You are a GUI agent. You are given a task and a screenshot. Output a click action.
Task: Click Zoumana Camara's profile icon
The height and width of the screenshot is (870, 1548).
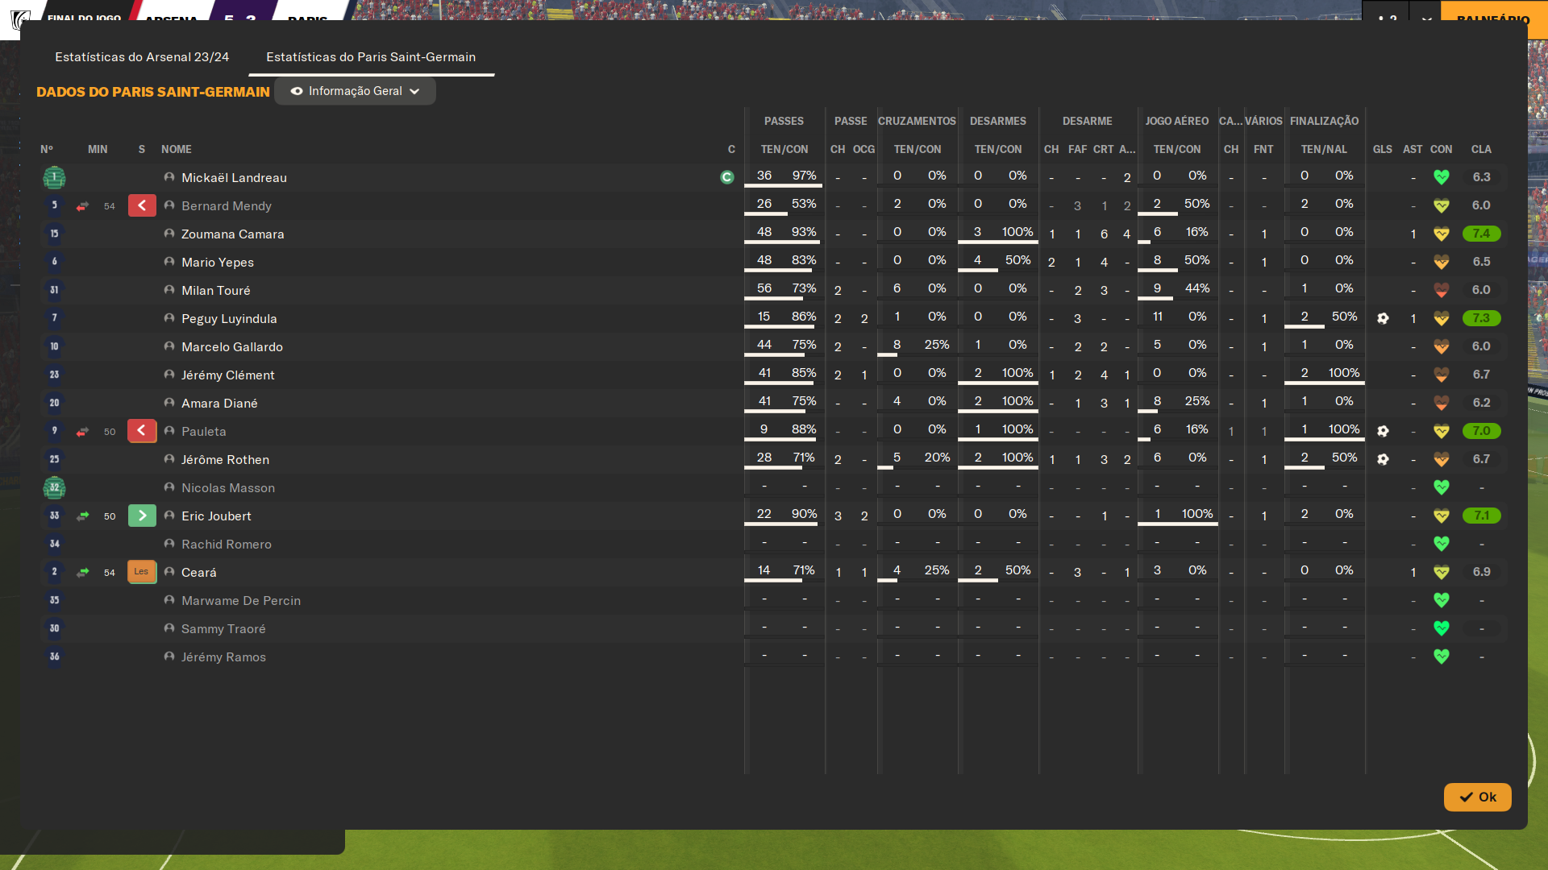169,234
